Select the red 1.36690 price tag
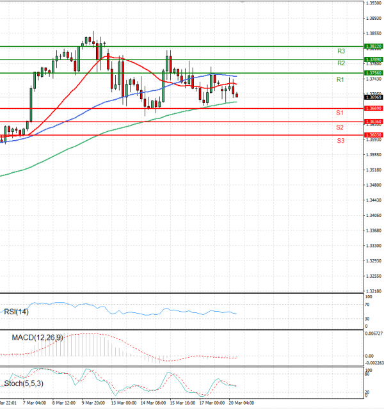384x409 pixels. point(373,108)
